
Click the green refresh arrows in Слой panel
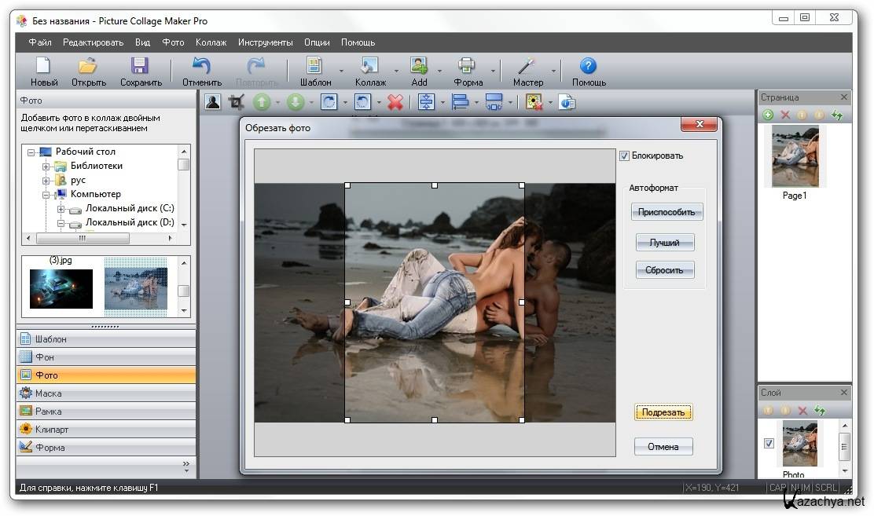820,411
